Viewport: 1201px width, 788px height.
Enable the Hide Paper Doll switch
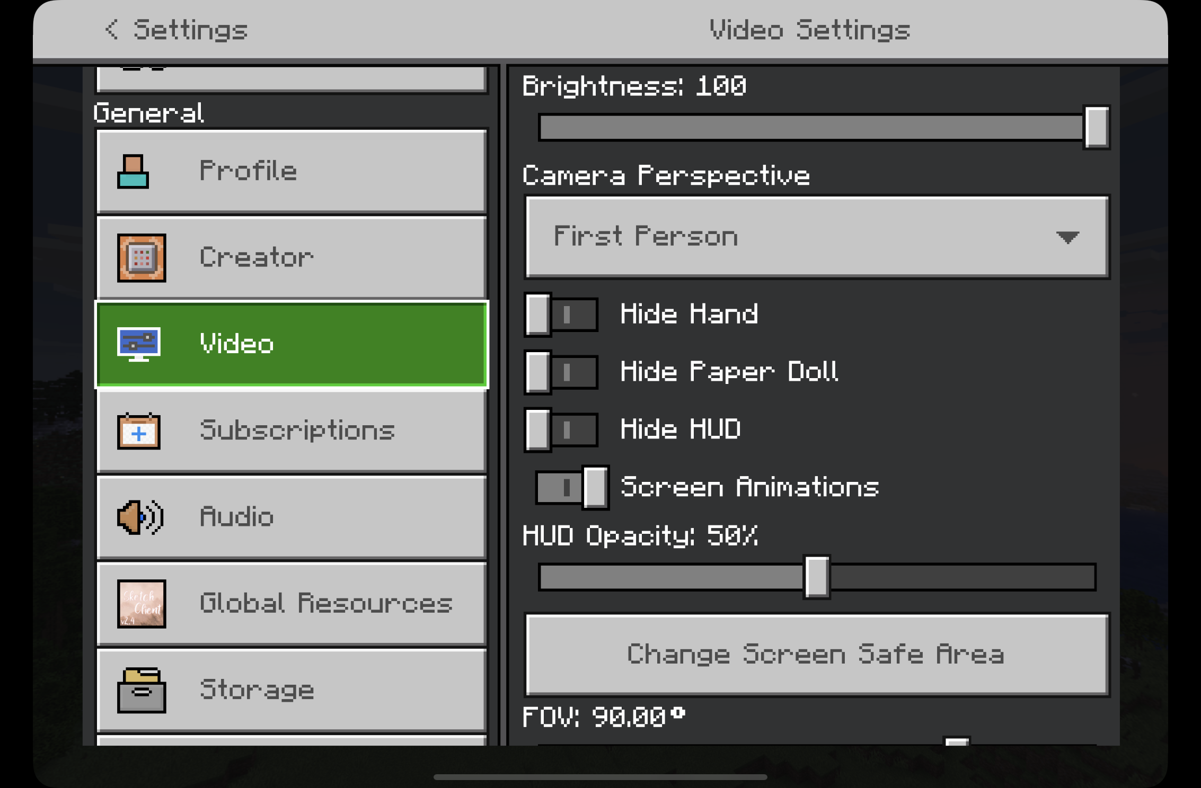pyautogui.click(x=561, y=372)
